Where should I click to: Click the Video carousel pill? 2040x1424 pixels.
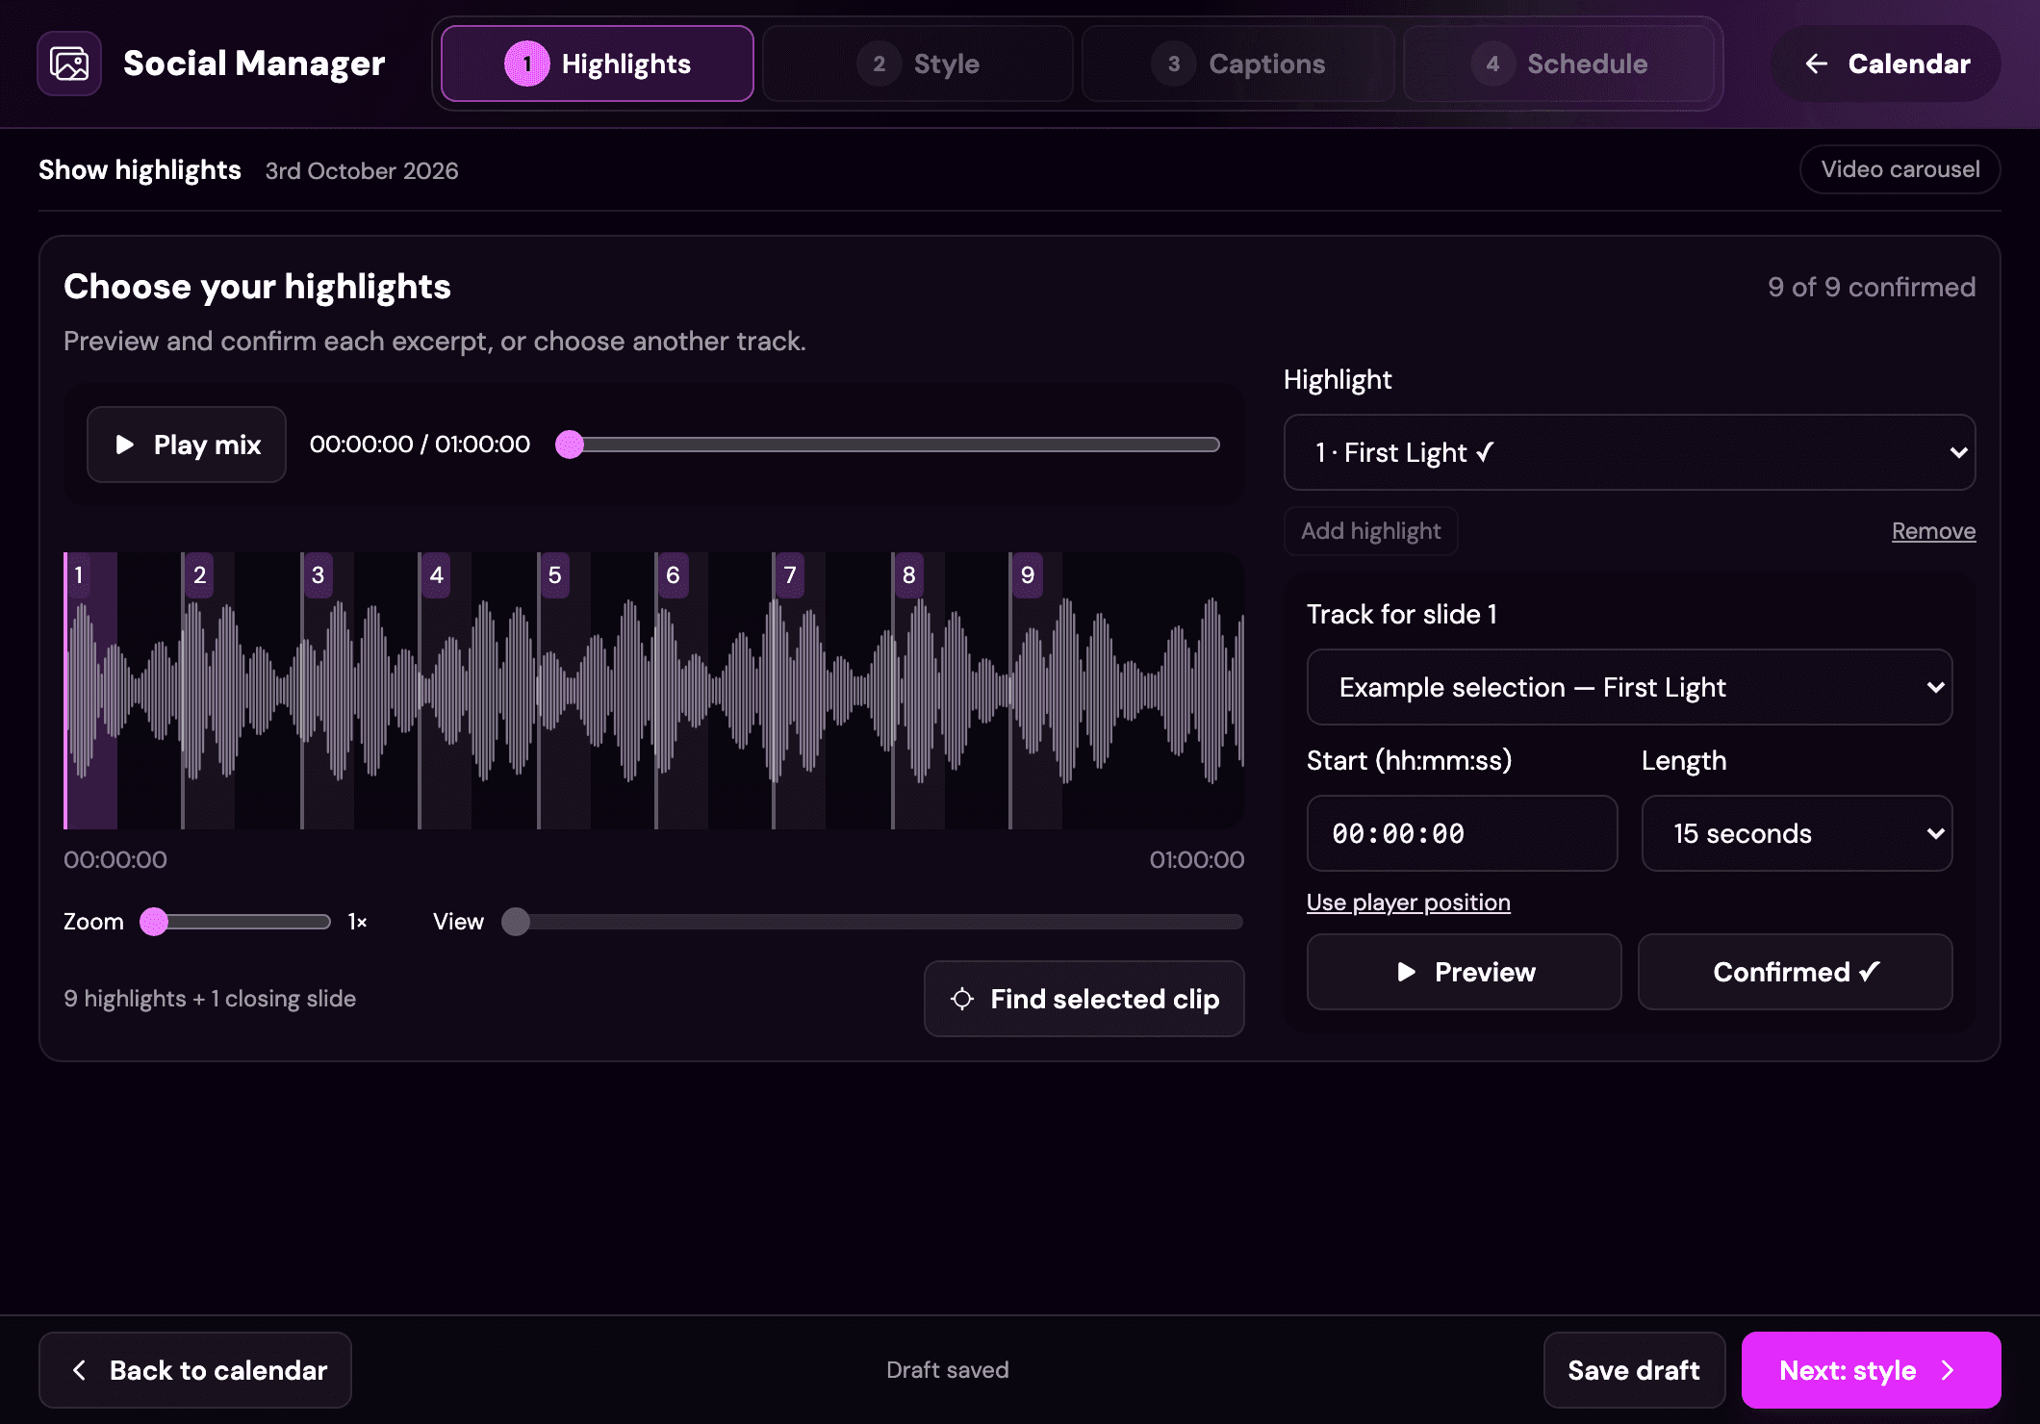click(x=1900, y=169)
